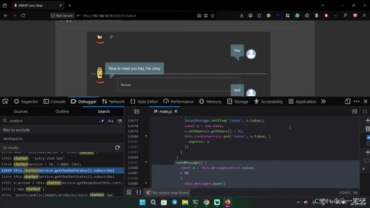Switch to the Performance tab

[178, 101]
